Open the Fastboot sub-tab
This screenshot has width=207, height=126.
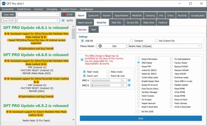[x=163, y=22]
